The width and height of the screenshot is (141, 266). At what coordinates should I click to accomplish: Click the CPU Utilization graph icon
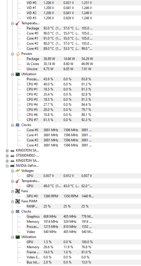click(x=18, y=74)
